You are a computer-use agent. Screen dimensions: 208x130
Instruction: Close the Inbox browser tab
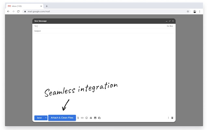pyautogui.click(x=41, y=6)
